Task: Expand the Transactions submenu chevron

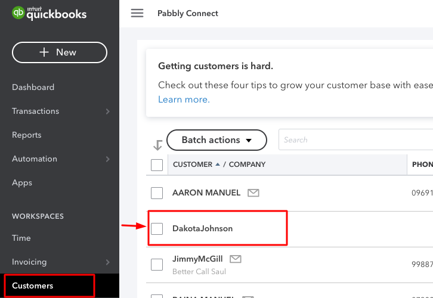Action: [x=108, y=111]
